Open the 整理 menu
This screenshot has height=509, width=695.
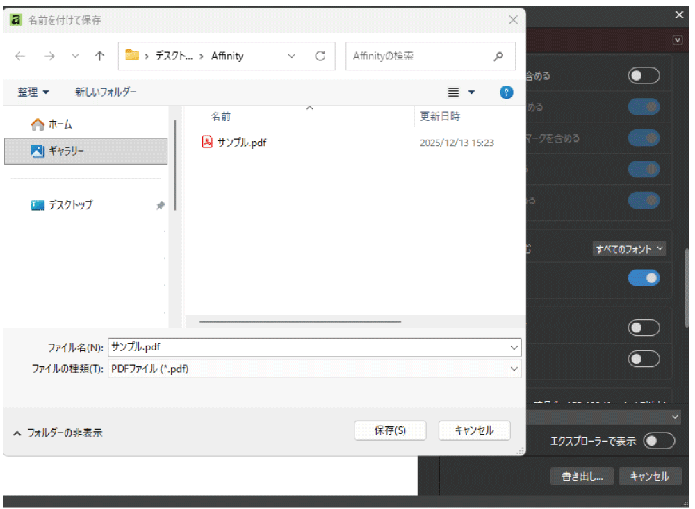(33, 92)
